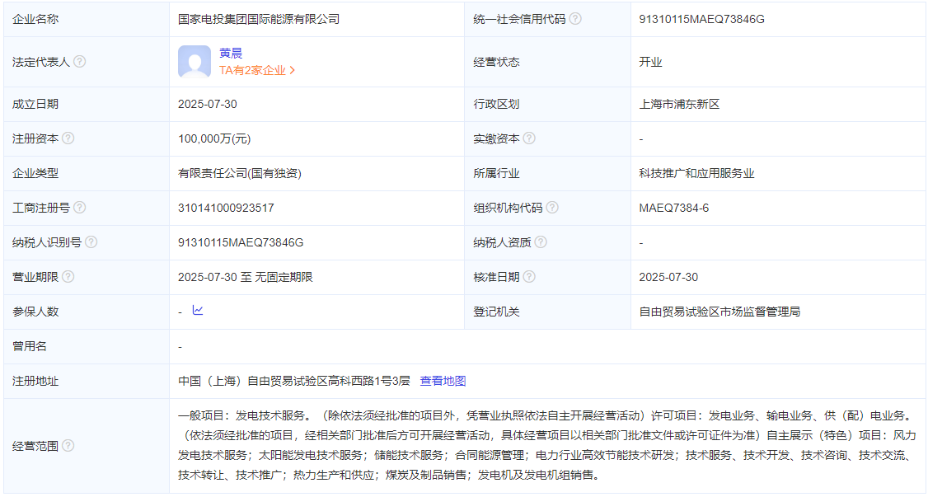Screen dimensions: 928x497
Task: Open the 参保人数 trend chart icon
Action: click(x=198, y=311)
